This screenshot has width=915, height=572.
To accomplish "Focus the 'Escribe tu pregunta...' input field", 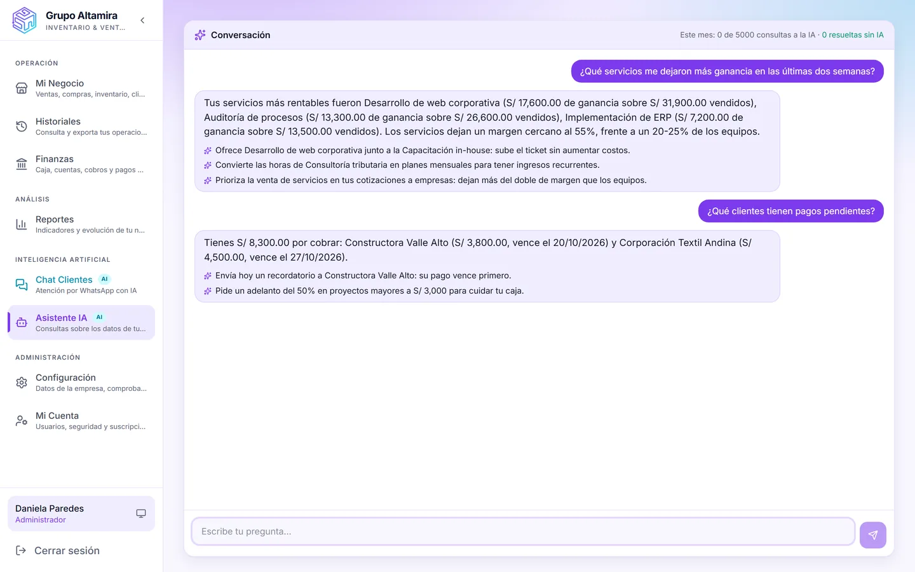I will [x=523, y=531].
